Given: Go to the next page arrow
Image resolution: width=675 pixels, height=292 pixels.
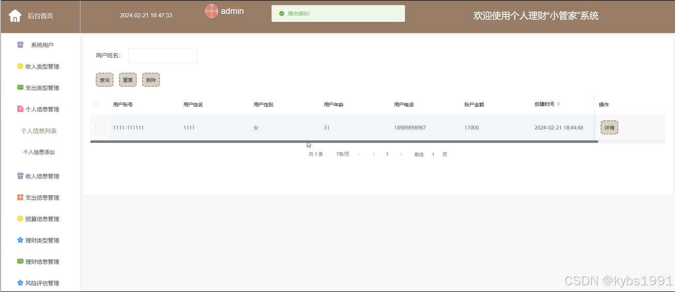Looking at the screenshot, I should (x=401, y=154).
